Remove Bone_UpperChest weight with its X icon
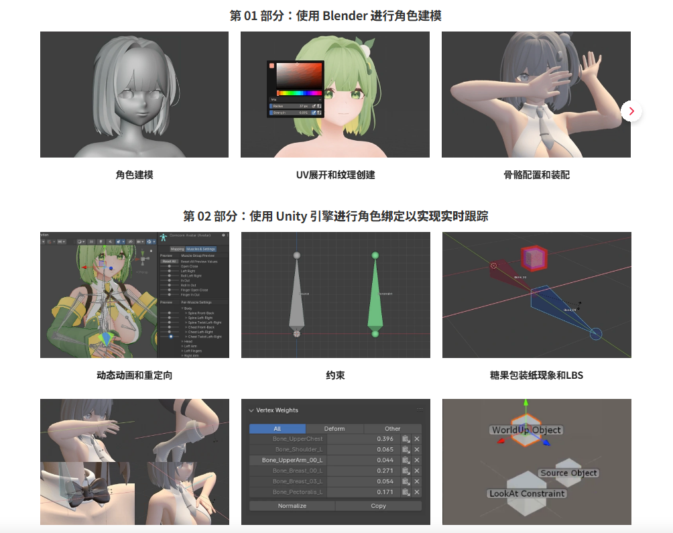 tap(416, 439)
